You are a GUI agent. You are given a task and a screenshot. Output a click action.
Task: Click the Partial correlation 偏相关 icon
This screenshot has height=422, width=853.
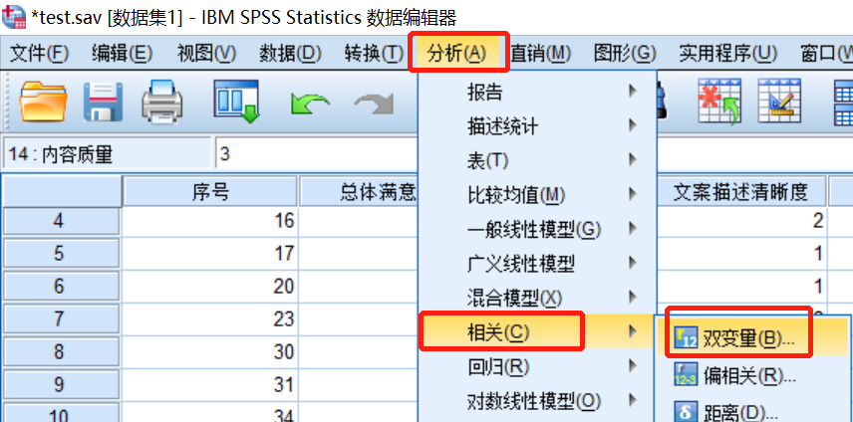click(685, 374)
